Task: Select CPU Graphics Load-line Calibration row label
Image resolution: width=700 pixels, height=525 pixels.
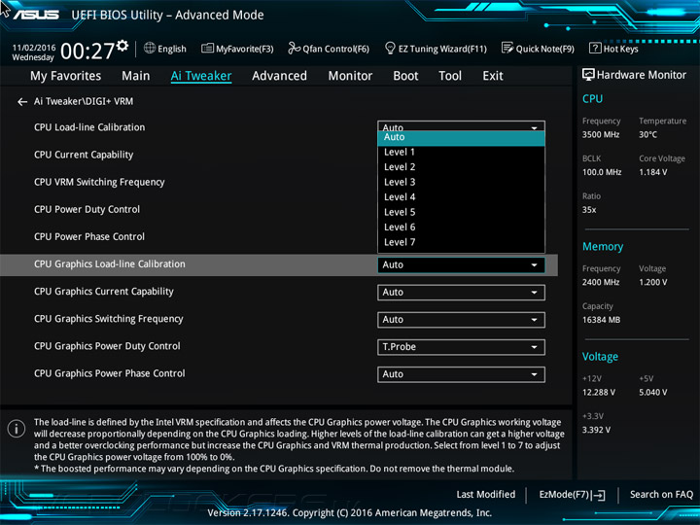Action: pos(109,263)
